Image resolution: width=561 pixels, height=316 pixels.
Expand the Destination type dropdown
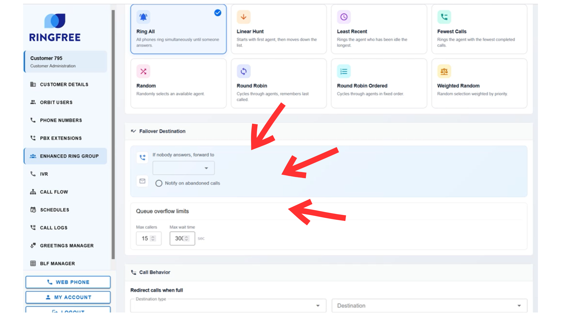(x=228, y=306)
